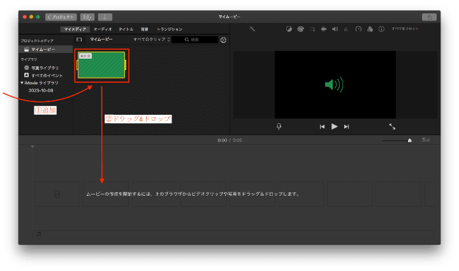Screen dimensions: 459x271
Task: Open the share/export button
Action: (429, 17)
